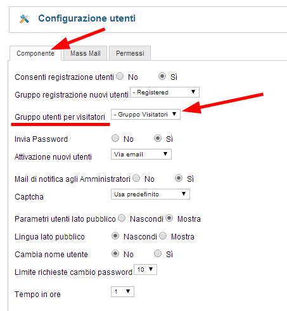Click the Gruppo utenti per visitatori label
Viewport: 287px width, 311px height.
point(60,117)
